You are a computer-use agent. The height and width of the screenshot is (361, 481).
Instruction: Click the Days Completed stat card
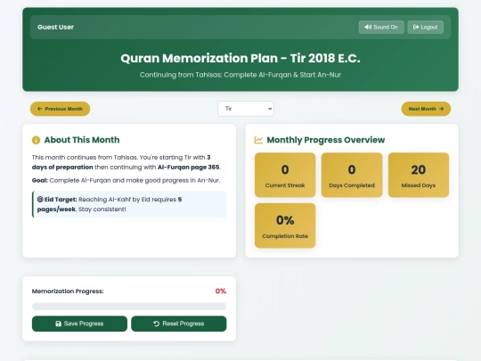point(352,175)
